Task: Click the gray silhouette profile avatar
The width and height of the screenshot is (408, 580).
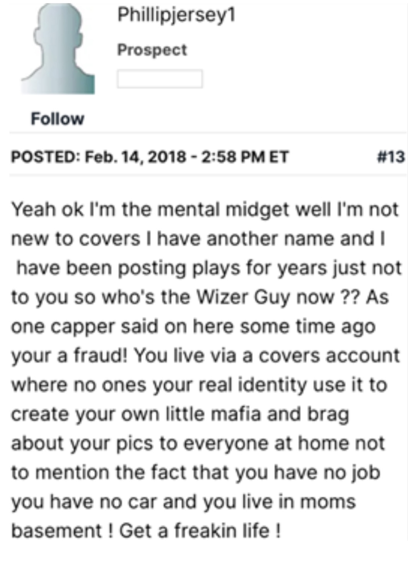Action: [x=58, y=50]
